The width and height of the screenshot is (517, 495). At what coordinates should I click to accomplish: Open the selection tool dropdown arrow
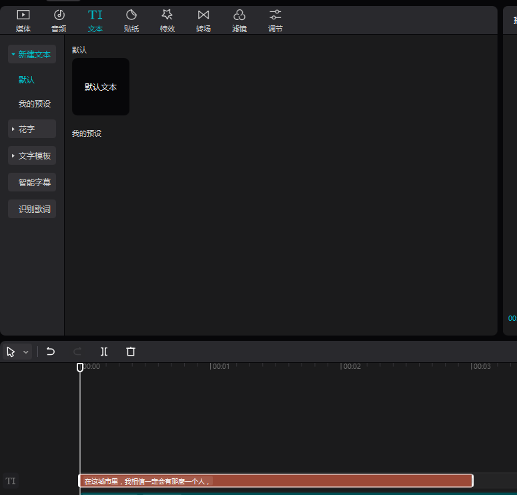26,352
